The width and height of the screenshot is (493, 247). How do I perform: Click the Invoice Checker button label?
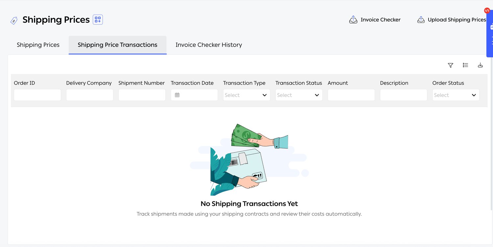(x=381, y=20)
